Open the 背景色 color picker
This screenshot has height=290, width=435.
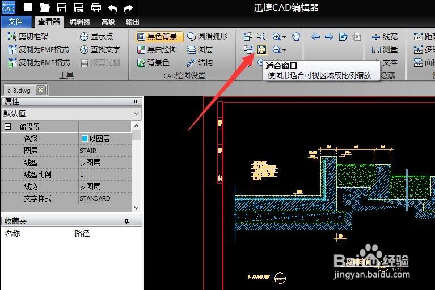153,63
